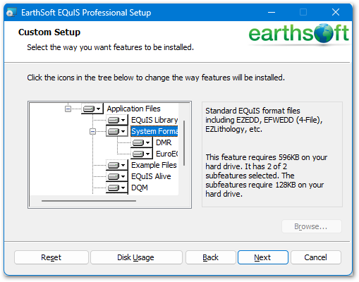Proceed with the Next button
359x282 pixels.
pos(263,257)
